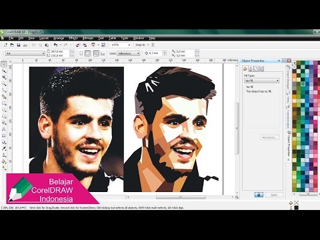The image size is (320, 240).
Task: Select the Pick tool in the toolbox
Action: [4, 64]
